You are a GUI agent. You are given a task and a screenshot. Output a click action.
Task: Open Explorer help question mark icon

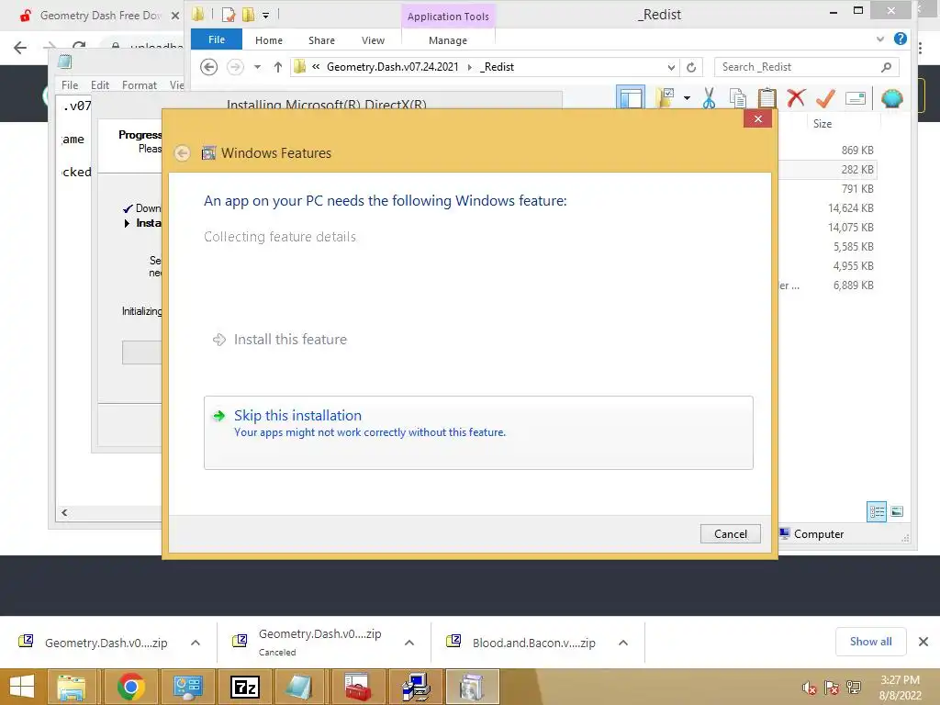coord(900,39)
